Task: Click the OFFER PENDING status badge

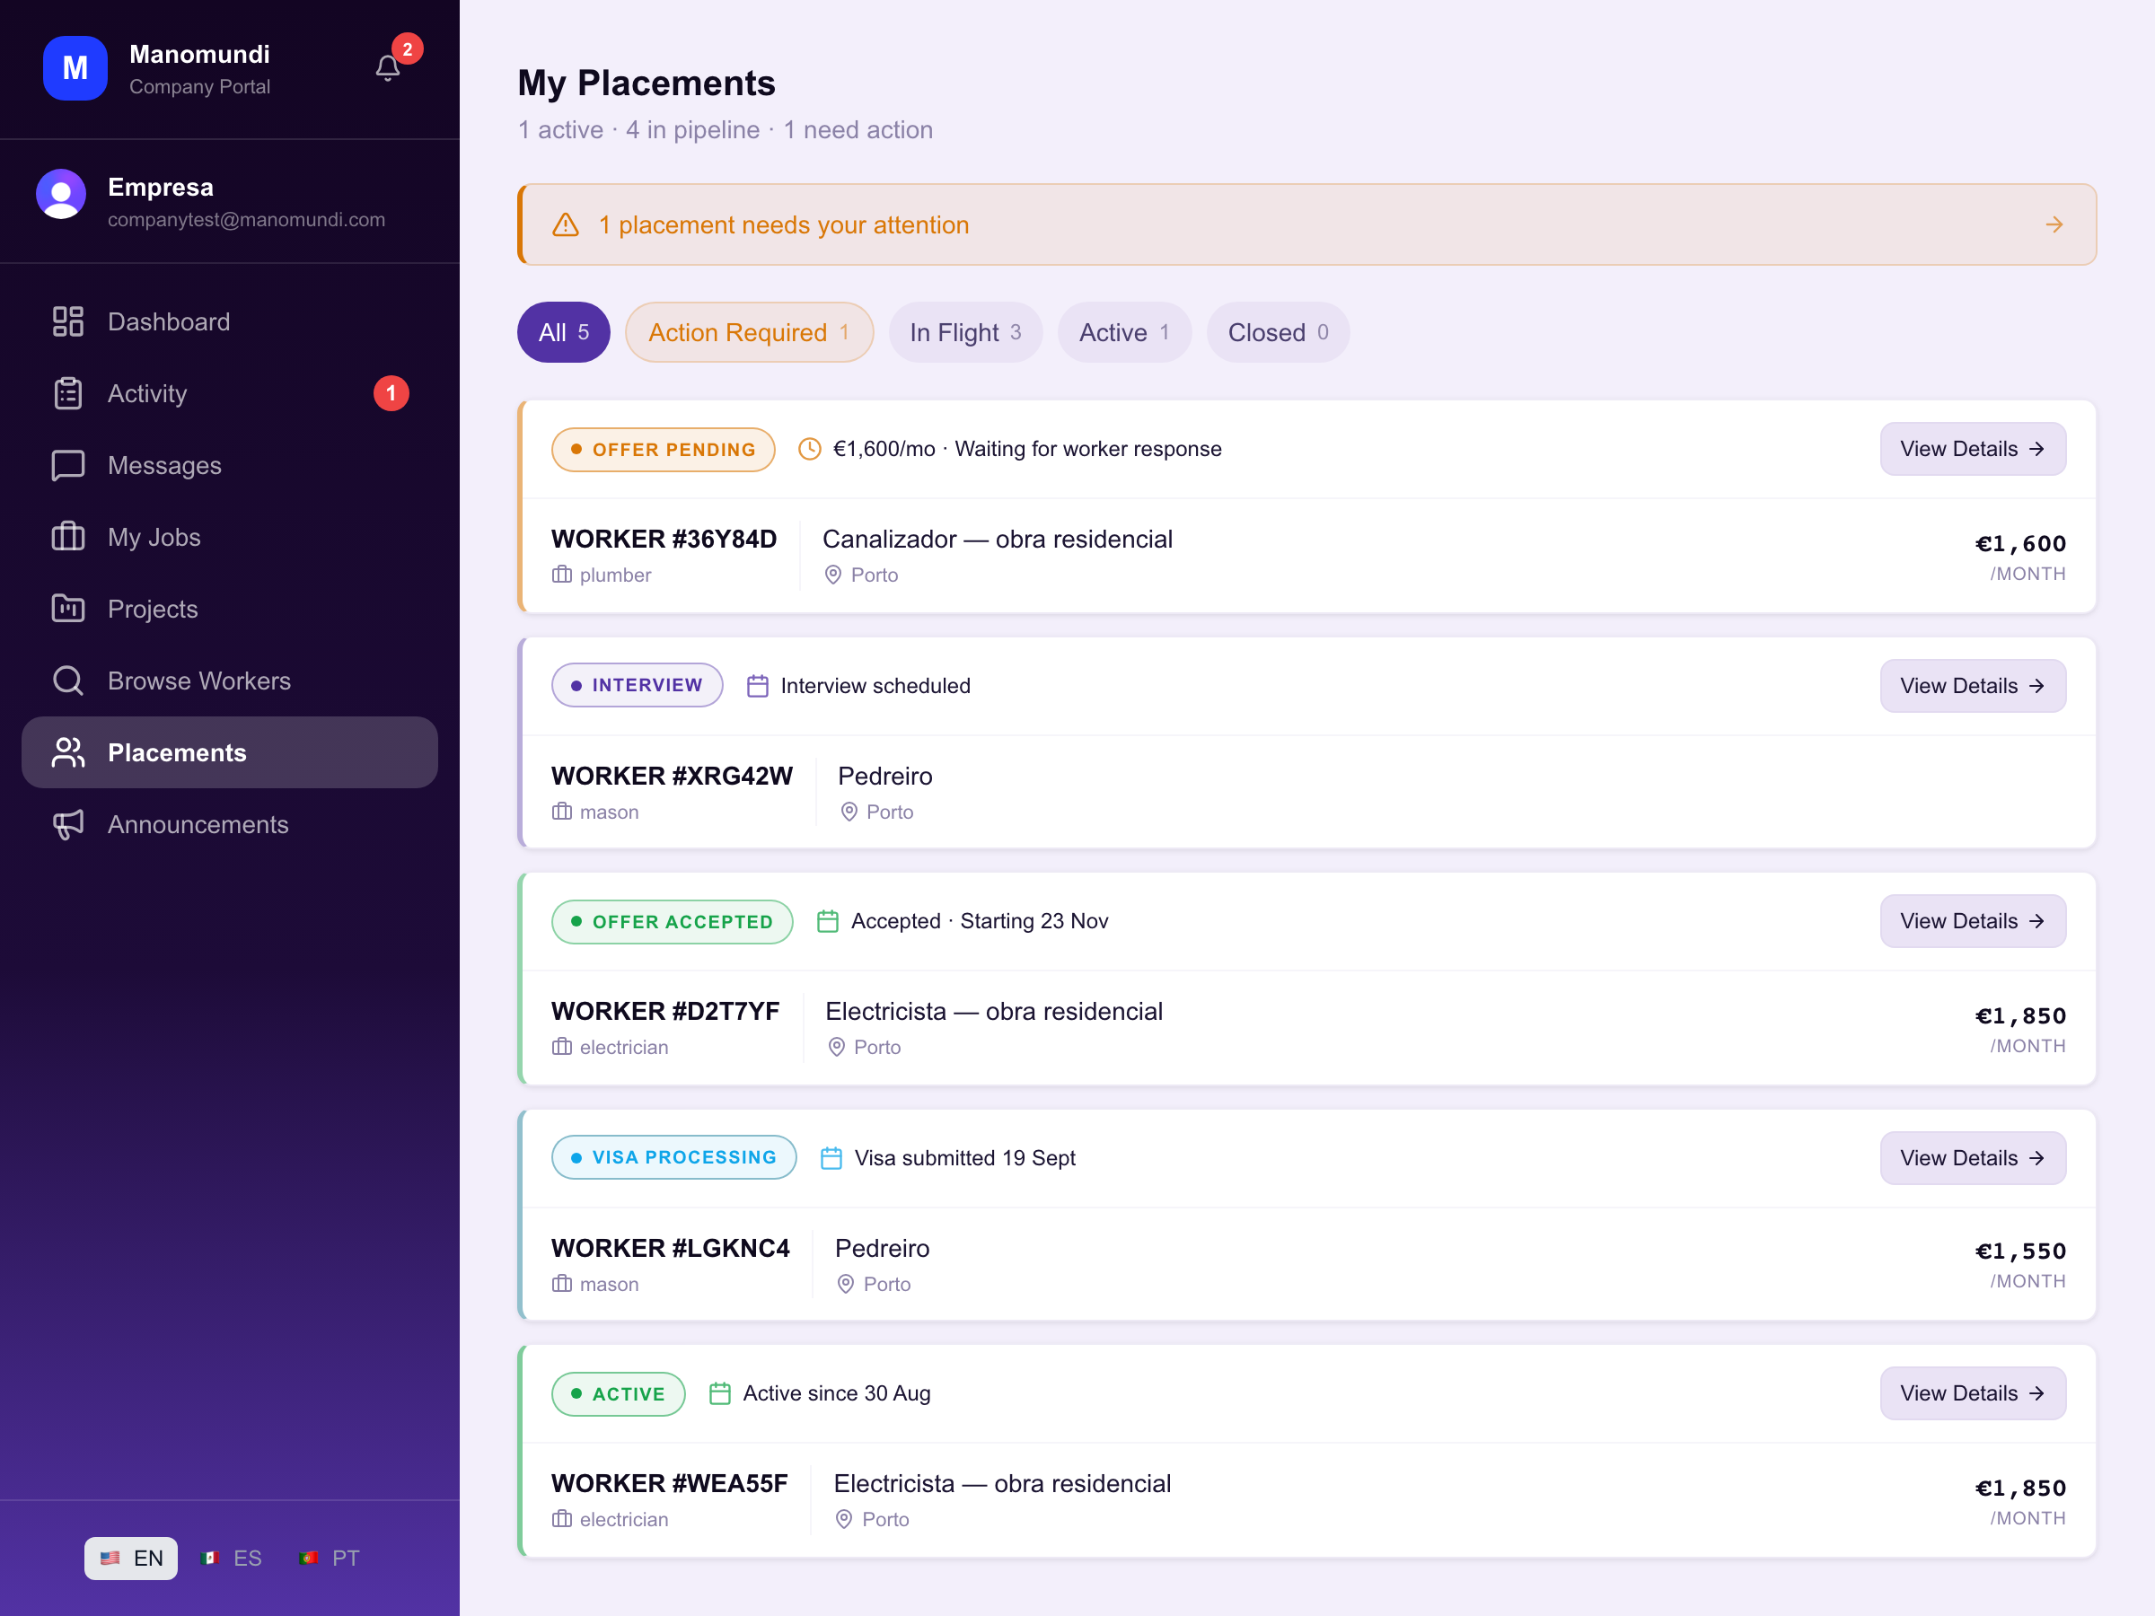Action: coord(663,449)
